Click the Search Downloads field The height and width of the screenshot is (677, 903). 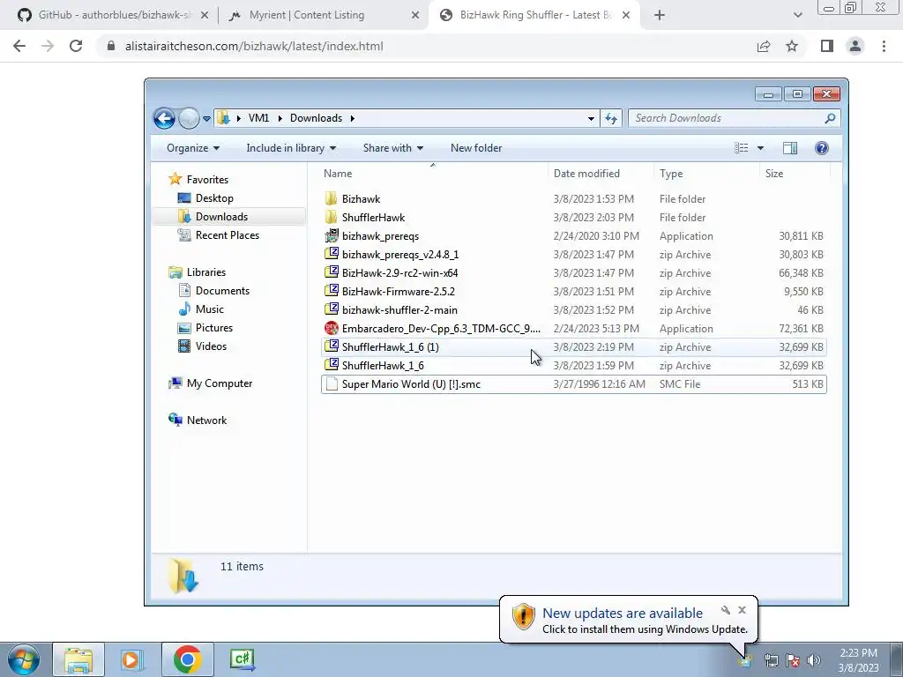pos(735,118)
